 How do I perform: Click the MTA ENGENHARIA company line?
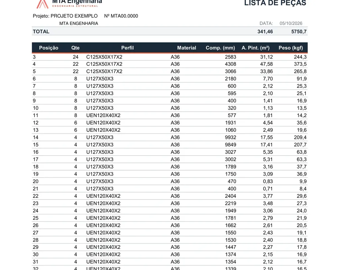(x=79, y=23)
